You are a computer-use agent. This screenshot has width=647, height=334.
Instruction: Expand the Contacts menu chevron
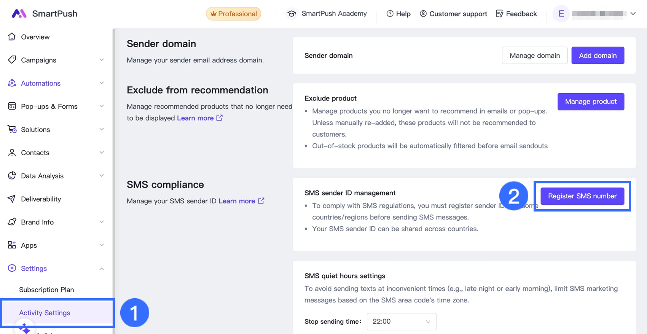pos(102,153)
